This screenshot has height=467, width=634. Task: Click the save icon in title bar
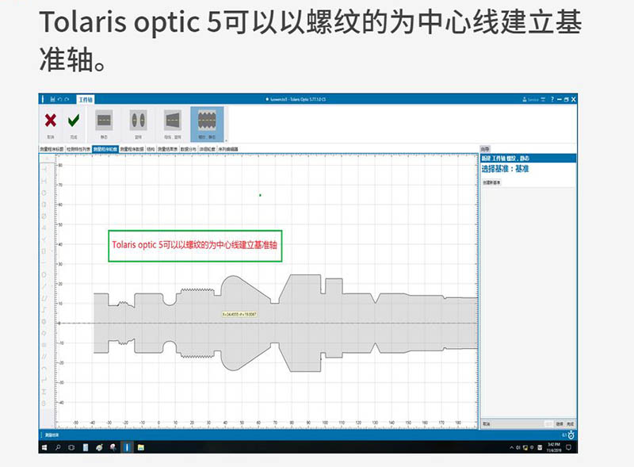pos(52,99)
